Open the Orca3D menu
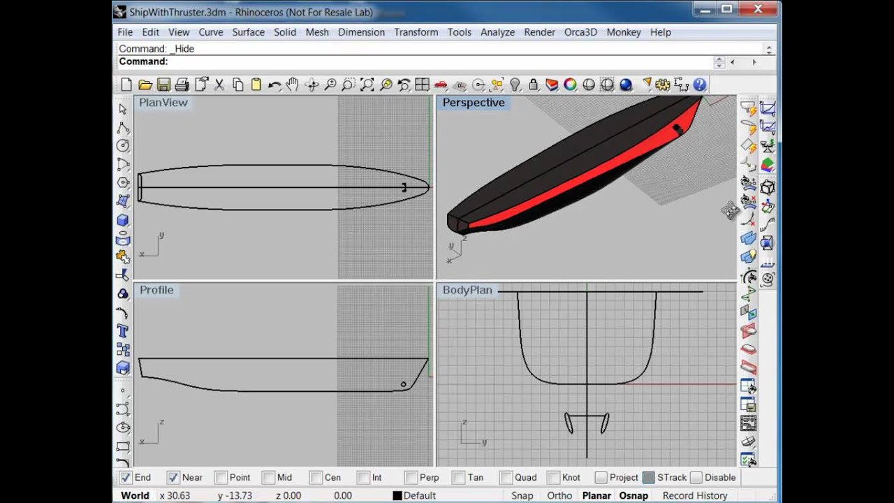The image size is (894, 503). tap(581, 32)
